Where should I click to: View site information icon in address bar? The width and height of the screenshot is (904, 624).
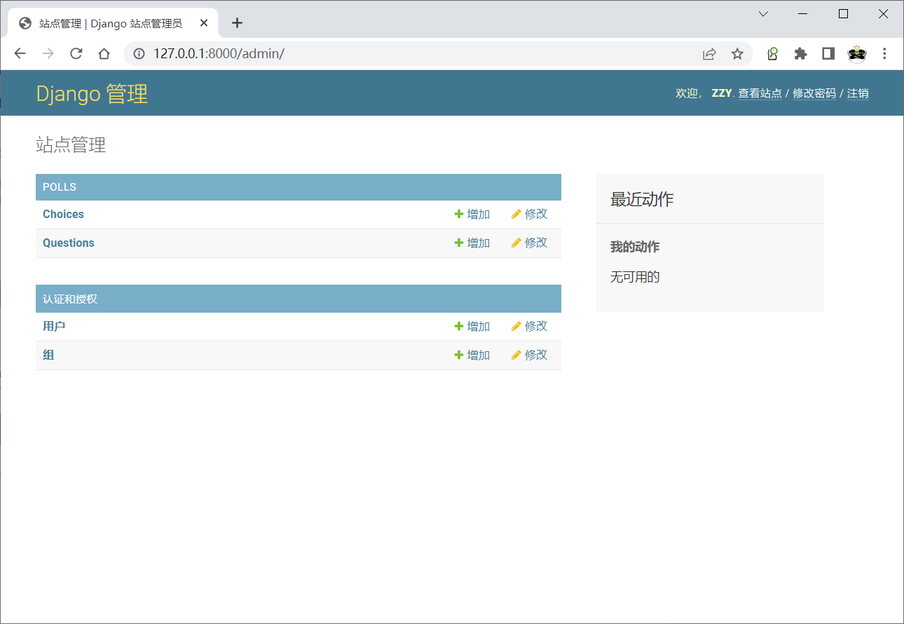click(139, 54)
